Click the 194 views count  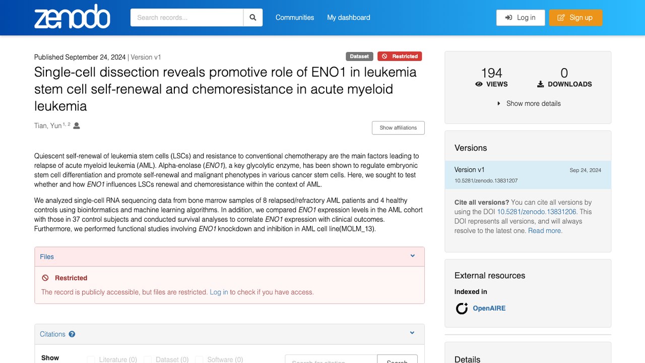pyautogui.click(x=491, y=73)
